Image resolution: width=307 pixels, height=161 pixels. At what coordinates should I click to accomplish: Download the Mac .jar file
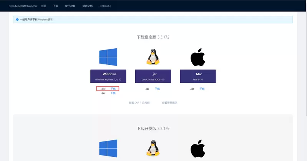coord(202,89)
